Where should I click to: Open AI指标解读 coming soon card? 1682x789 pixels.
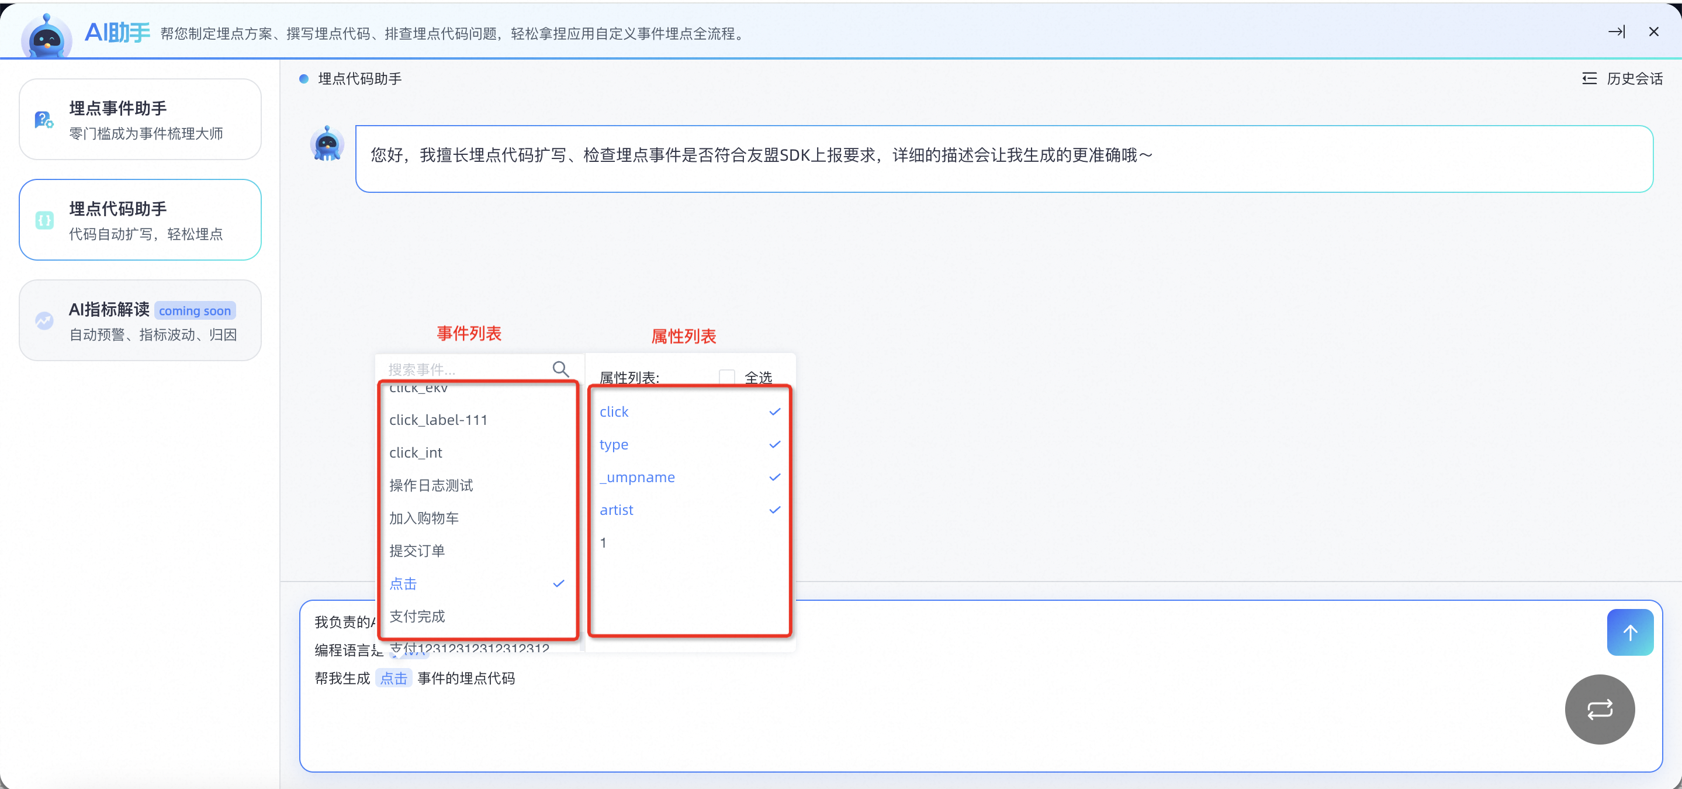pos(140,321)
